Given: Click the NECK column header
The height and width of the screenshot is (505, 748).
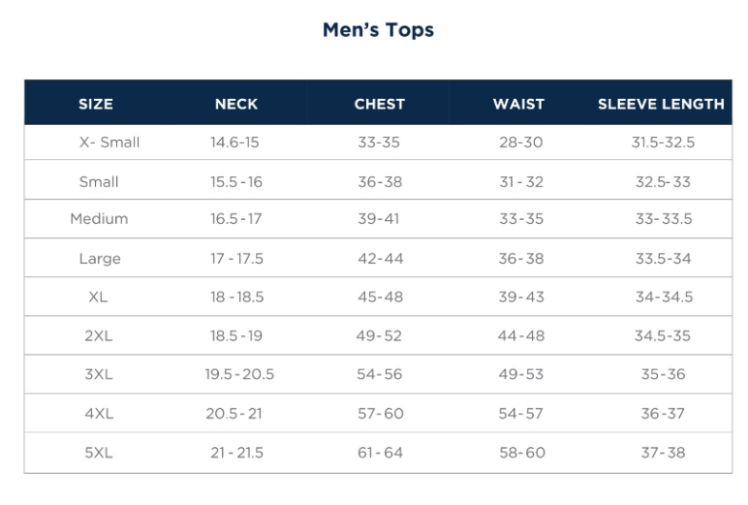Looking at the screenshot, I should (x=236, y=104).
